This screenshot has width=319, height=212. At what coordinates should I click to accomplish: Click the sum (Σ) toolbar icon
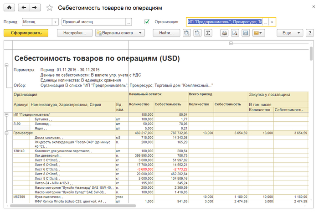tap(208, 33)
